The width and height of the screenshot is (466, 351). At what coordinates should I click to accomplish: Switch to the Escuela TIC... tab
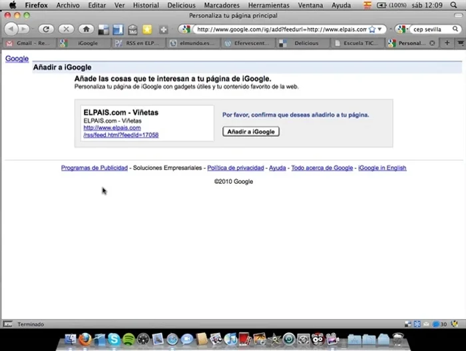coord(358,43)
